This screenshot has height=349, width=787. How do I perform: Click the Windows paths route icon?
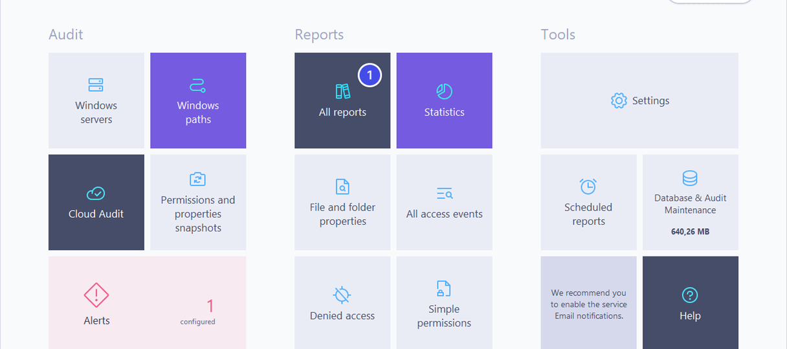point(197,85)
